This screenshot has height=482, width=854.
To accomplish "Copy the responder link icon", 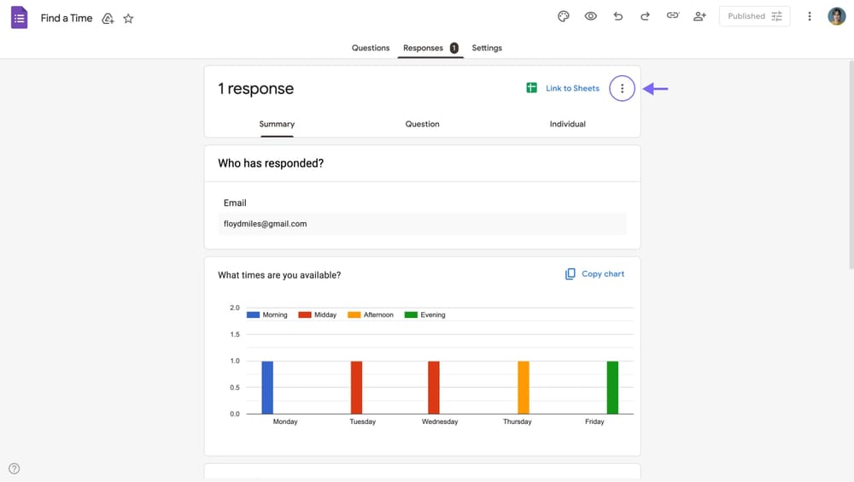I will coord(672,16).
